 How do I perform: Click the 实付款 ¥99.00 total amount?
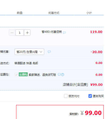pyautogui.click(x=91, y=113)
